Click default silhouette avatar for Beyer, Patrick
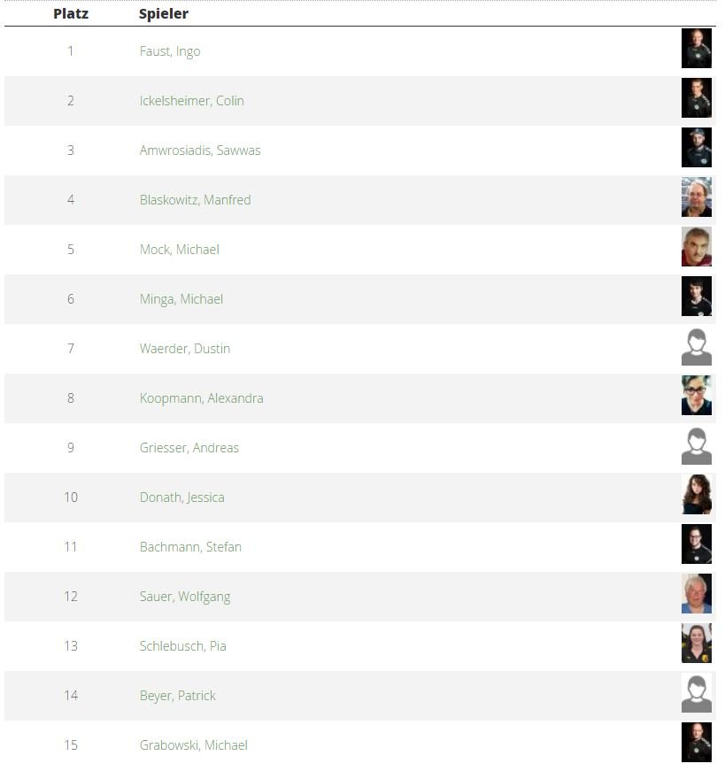The width and height of the screenshot is (725, 779). coord(697,693)
